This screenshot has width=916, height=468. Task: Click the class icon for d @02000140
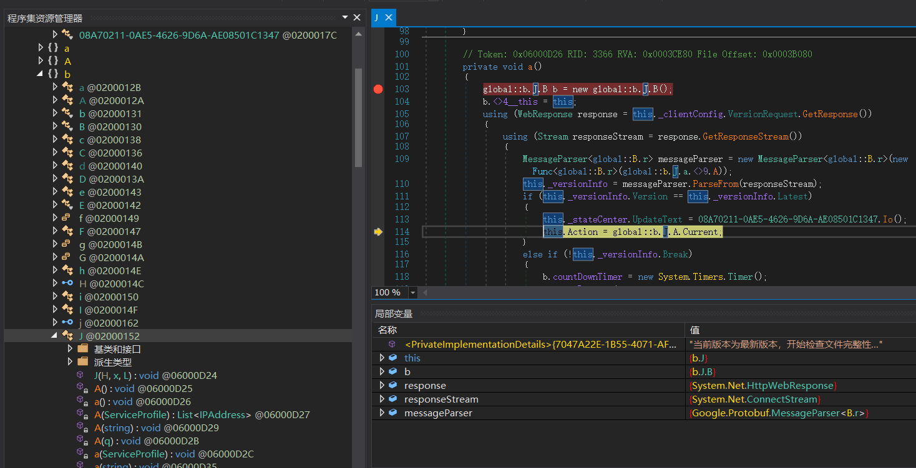pos(67,166)
